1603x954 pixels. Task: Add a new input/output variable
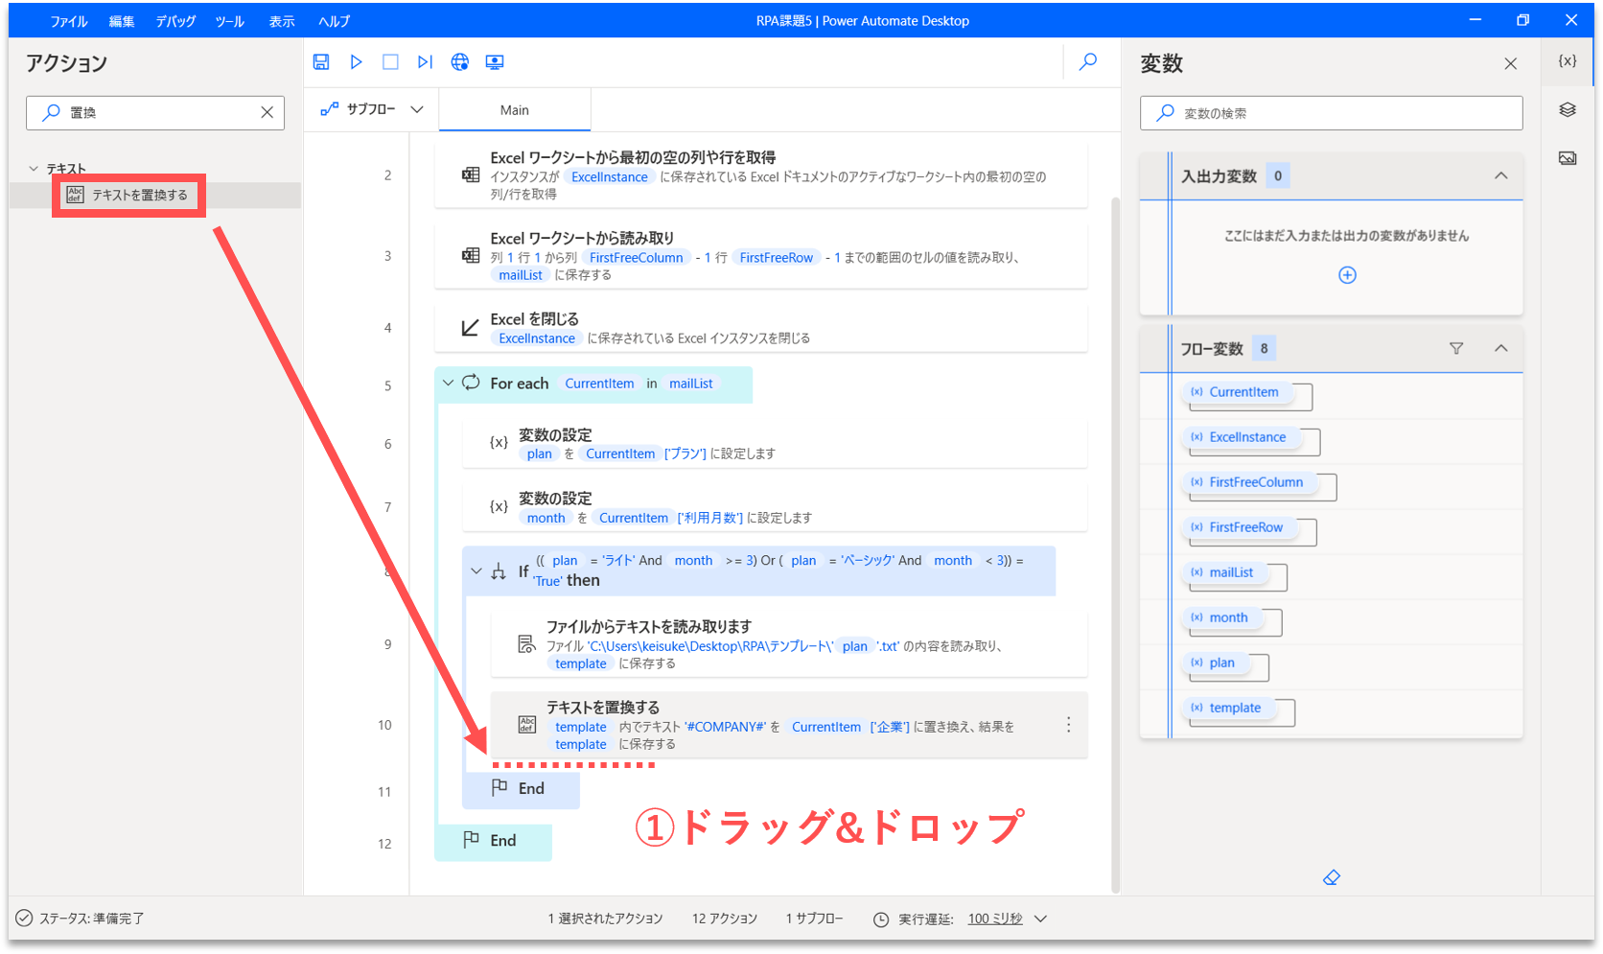pos(1347,275)
